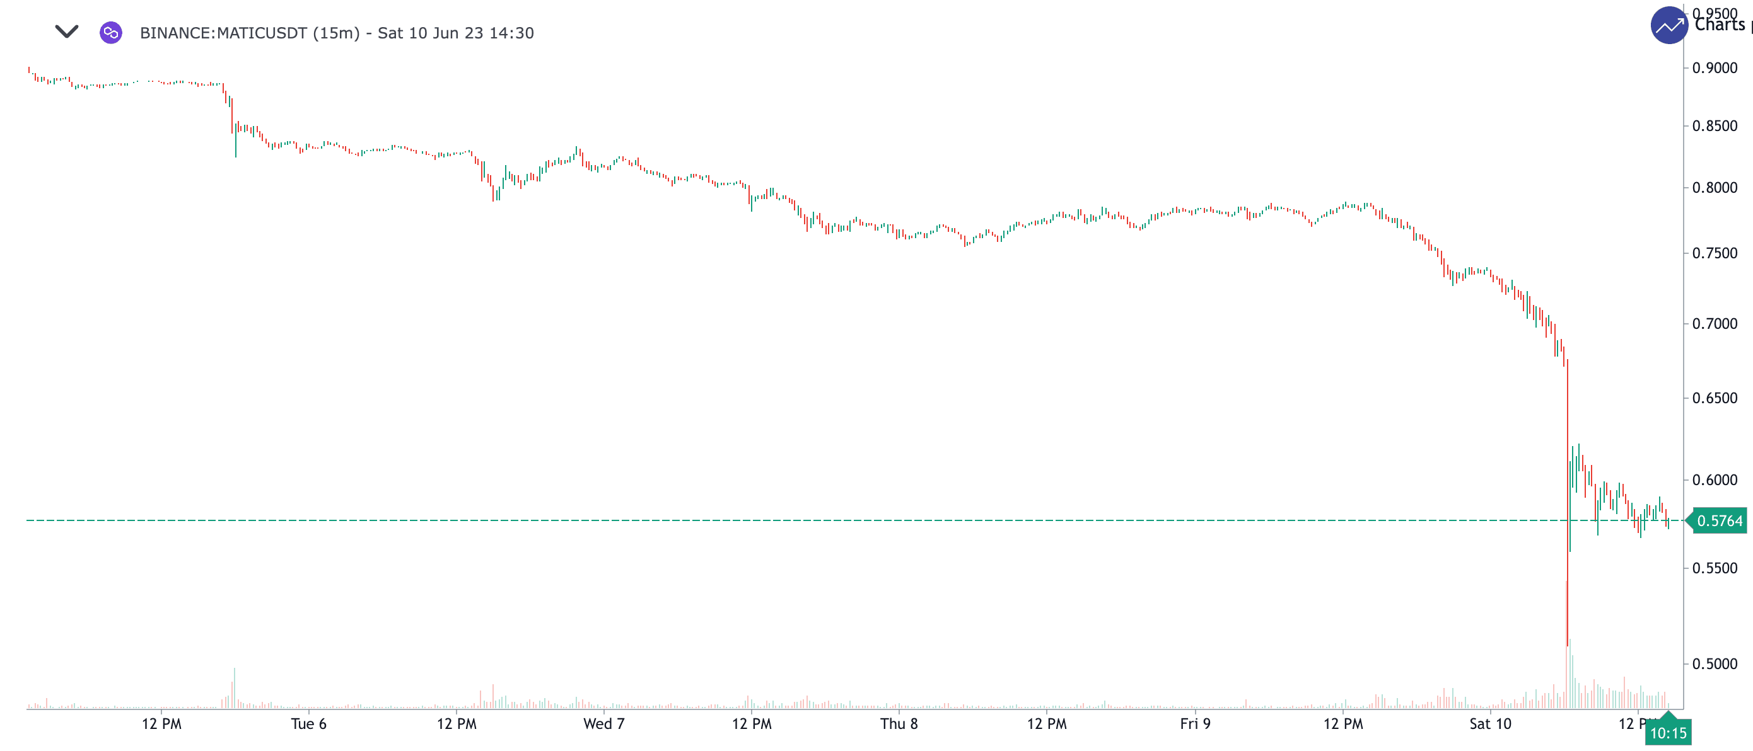
Task: Click the Tue 6 date label
Action: click(308, 724)
